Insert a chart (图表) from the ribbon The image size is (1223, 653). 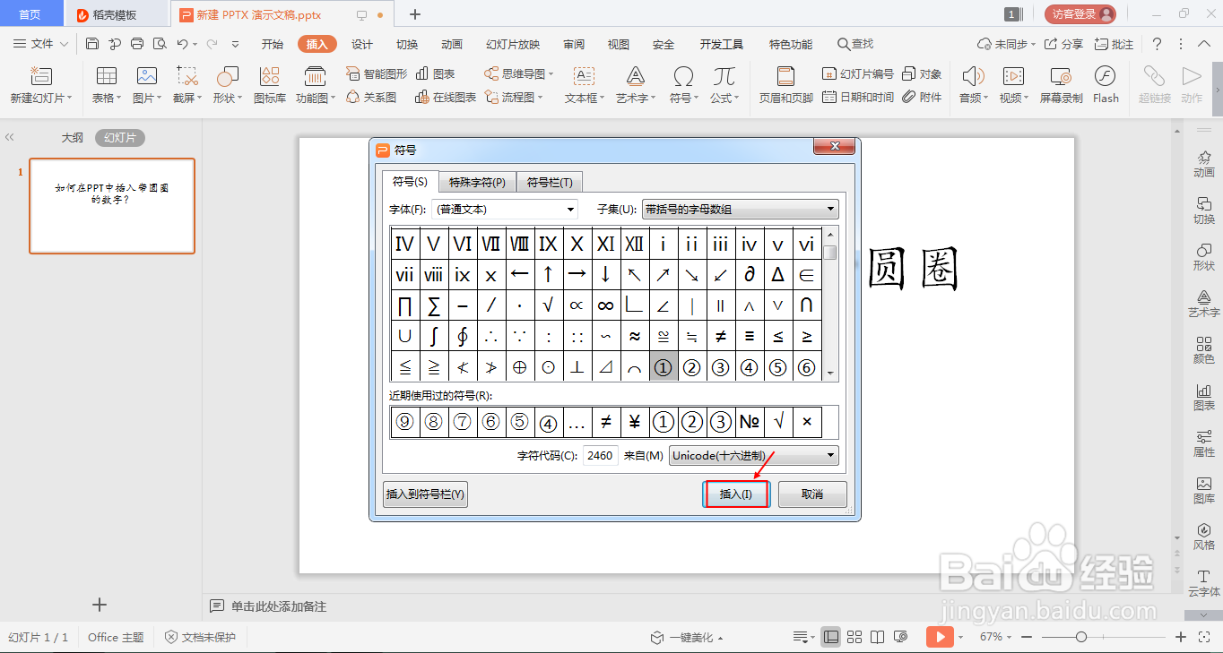point(435,73)
